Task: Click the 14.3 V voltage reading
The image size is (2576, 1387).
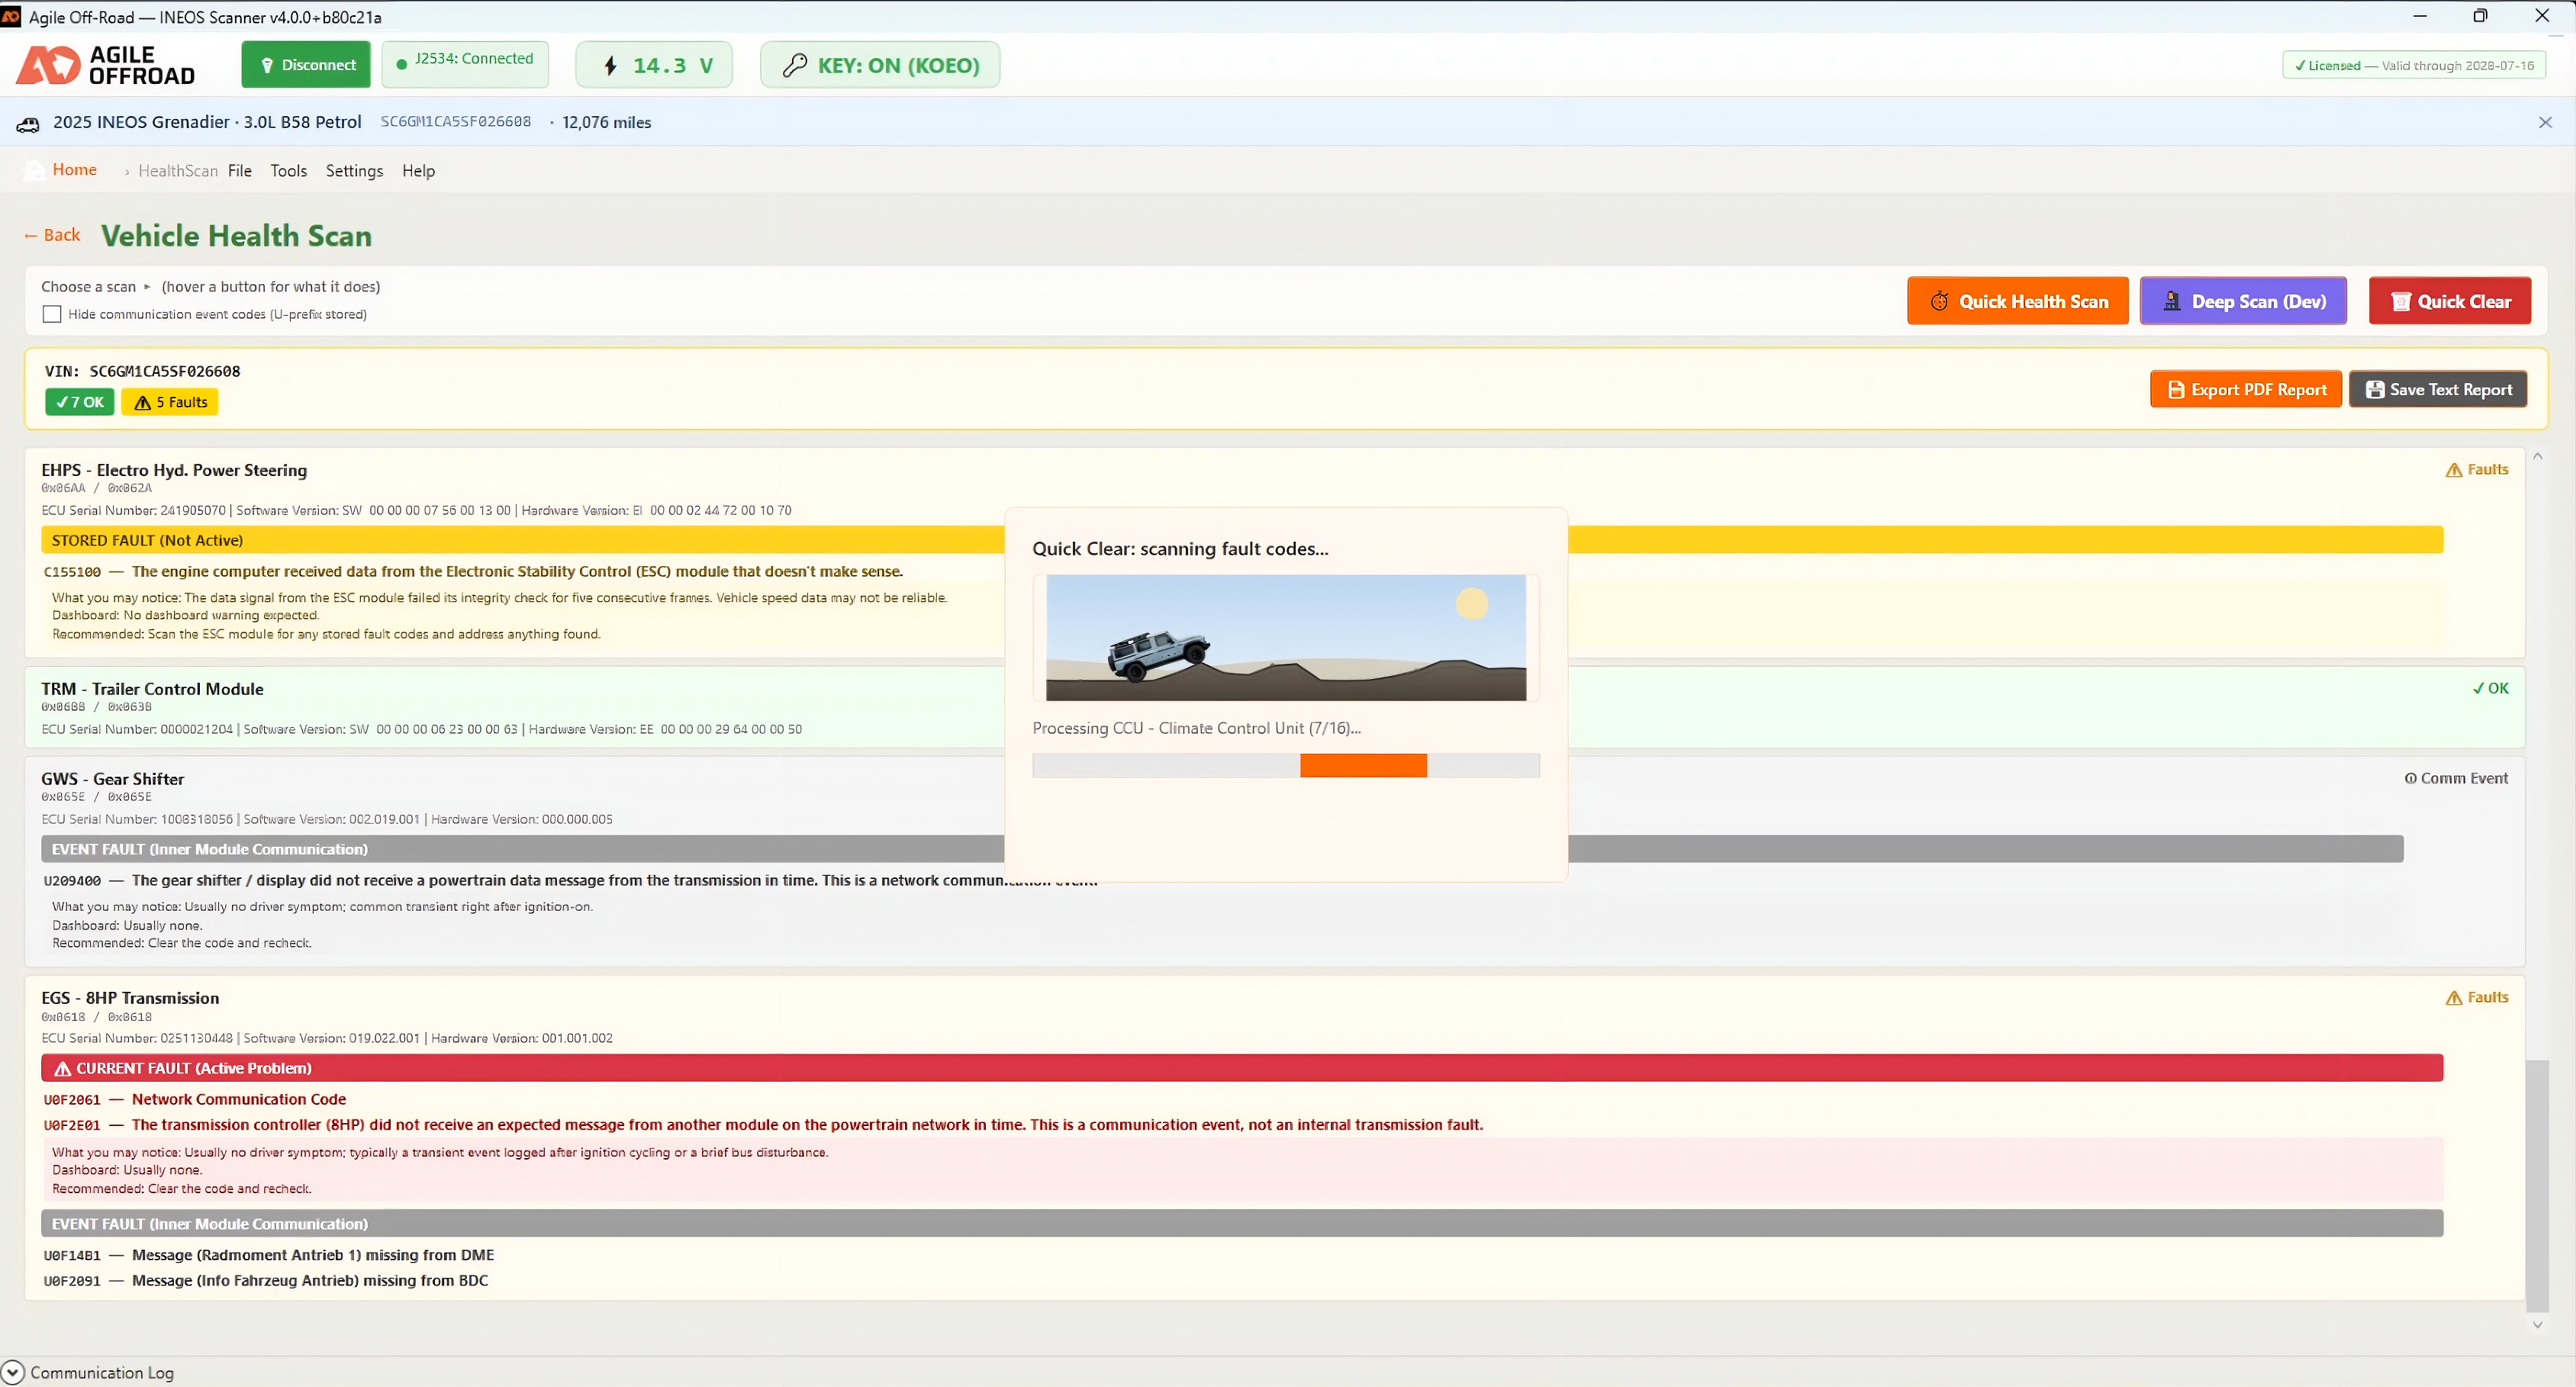Action: (x=673, y=66)
